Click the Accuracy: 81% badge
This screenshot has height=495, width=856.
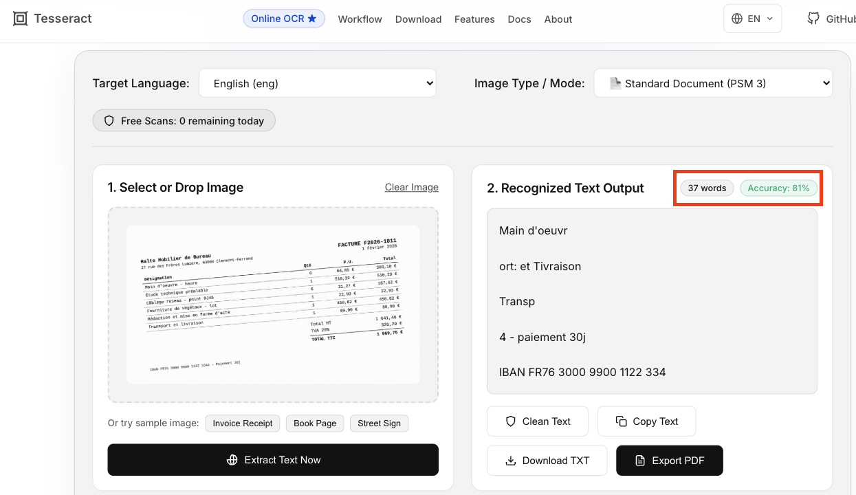pyautogui.click(x=778, y=188)
